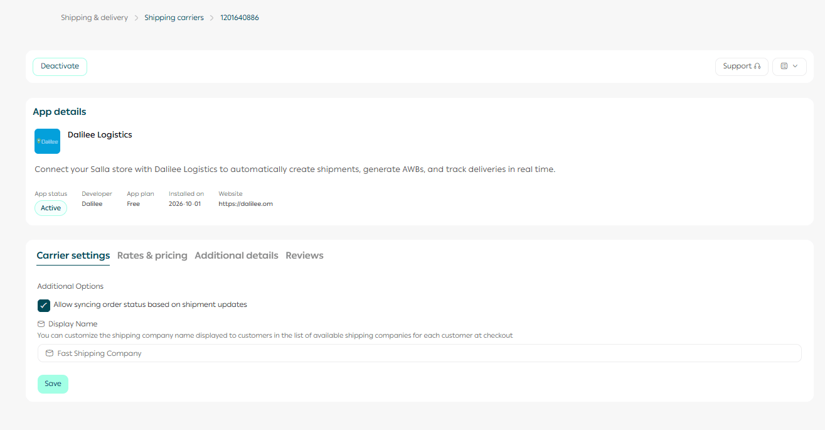Select the Dalilee Logistics app title
Screen dimensions: 825x430
pos(100,135)
